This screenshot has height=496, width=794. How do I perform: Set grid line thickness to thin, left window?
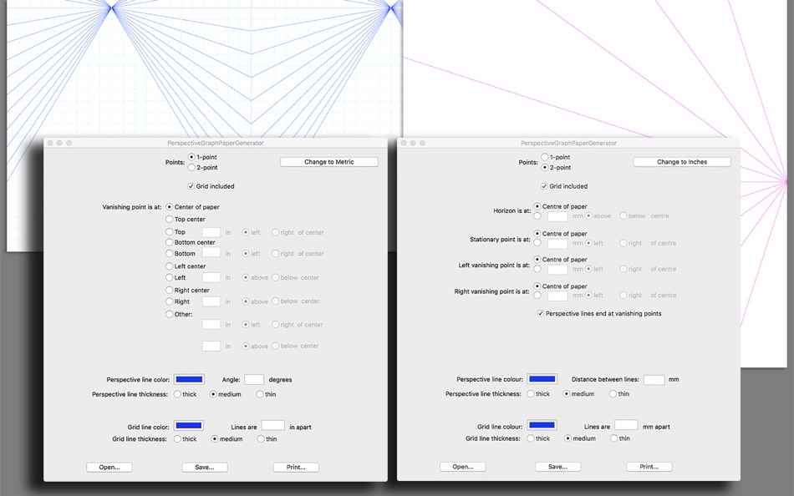(x=261, y=439)
